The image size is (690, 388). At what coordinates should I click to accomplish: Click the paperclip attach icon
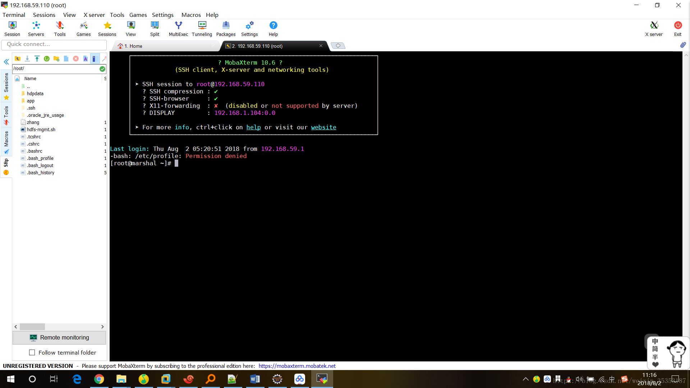click(x=683, y=45)
